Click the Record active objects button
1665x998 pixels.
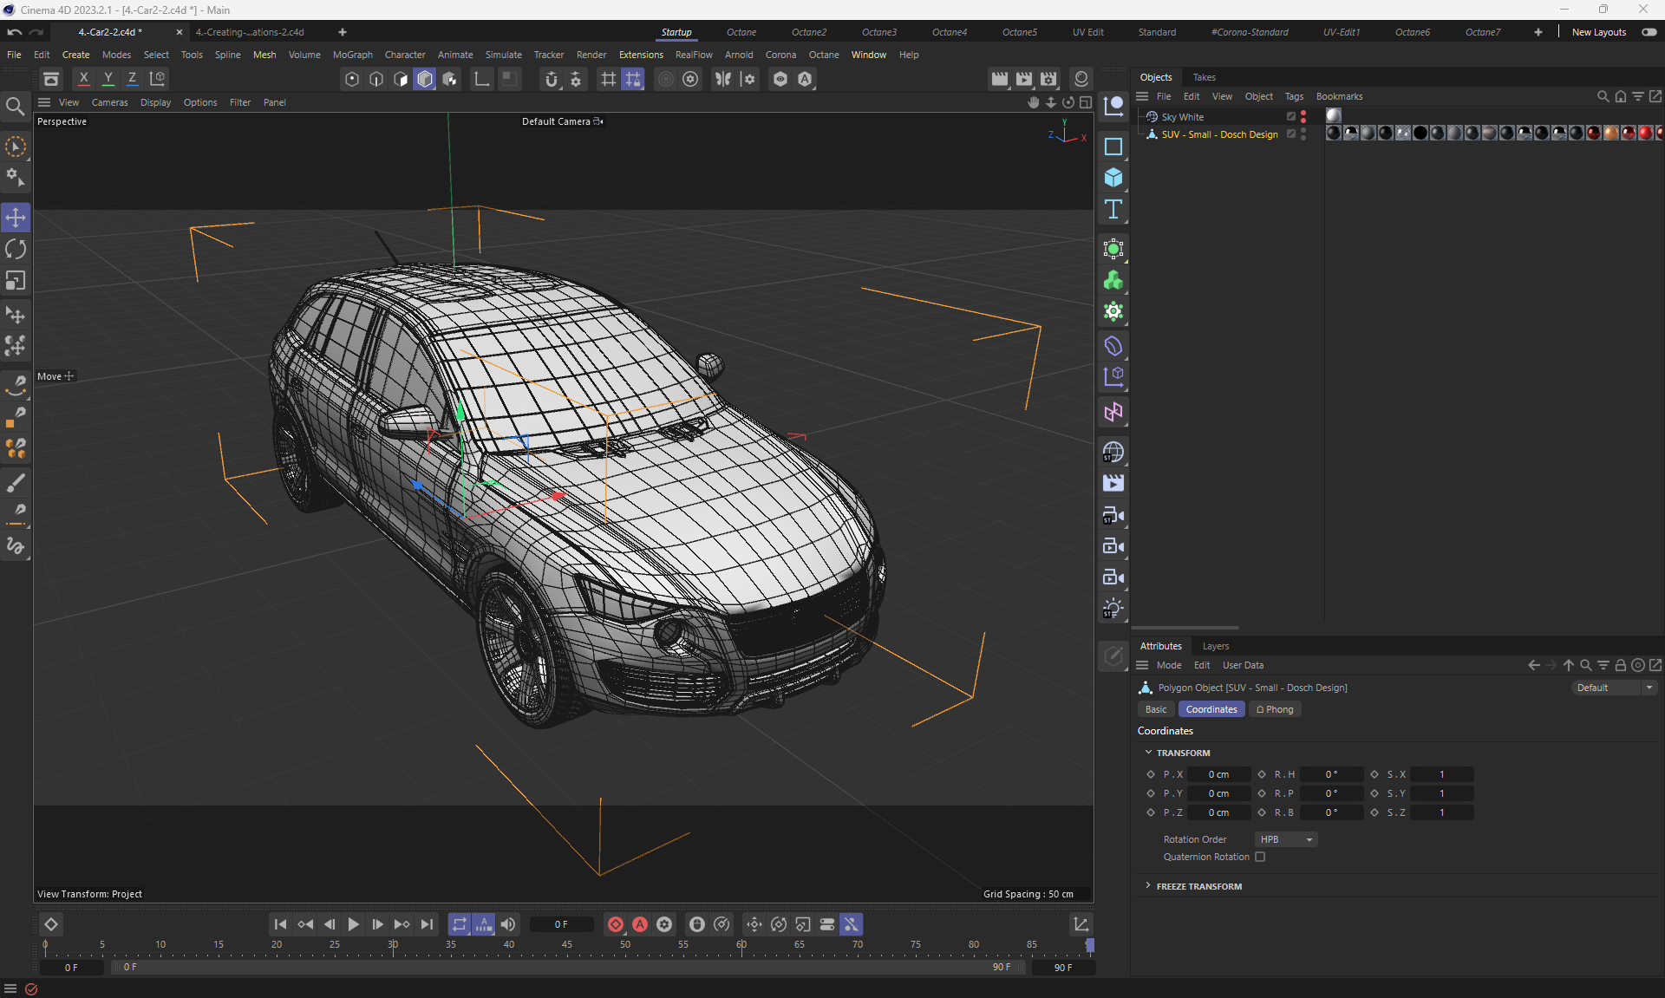(x=615, y=924)
